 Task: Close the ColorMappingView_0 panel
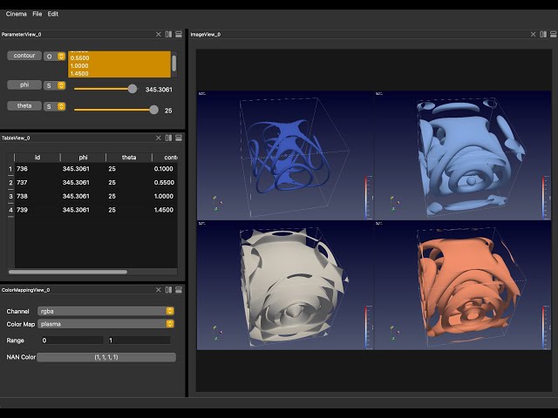click(159, 290)
